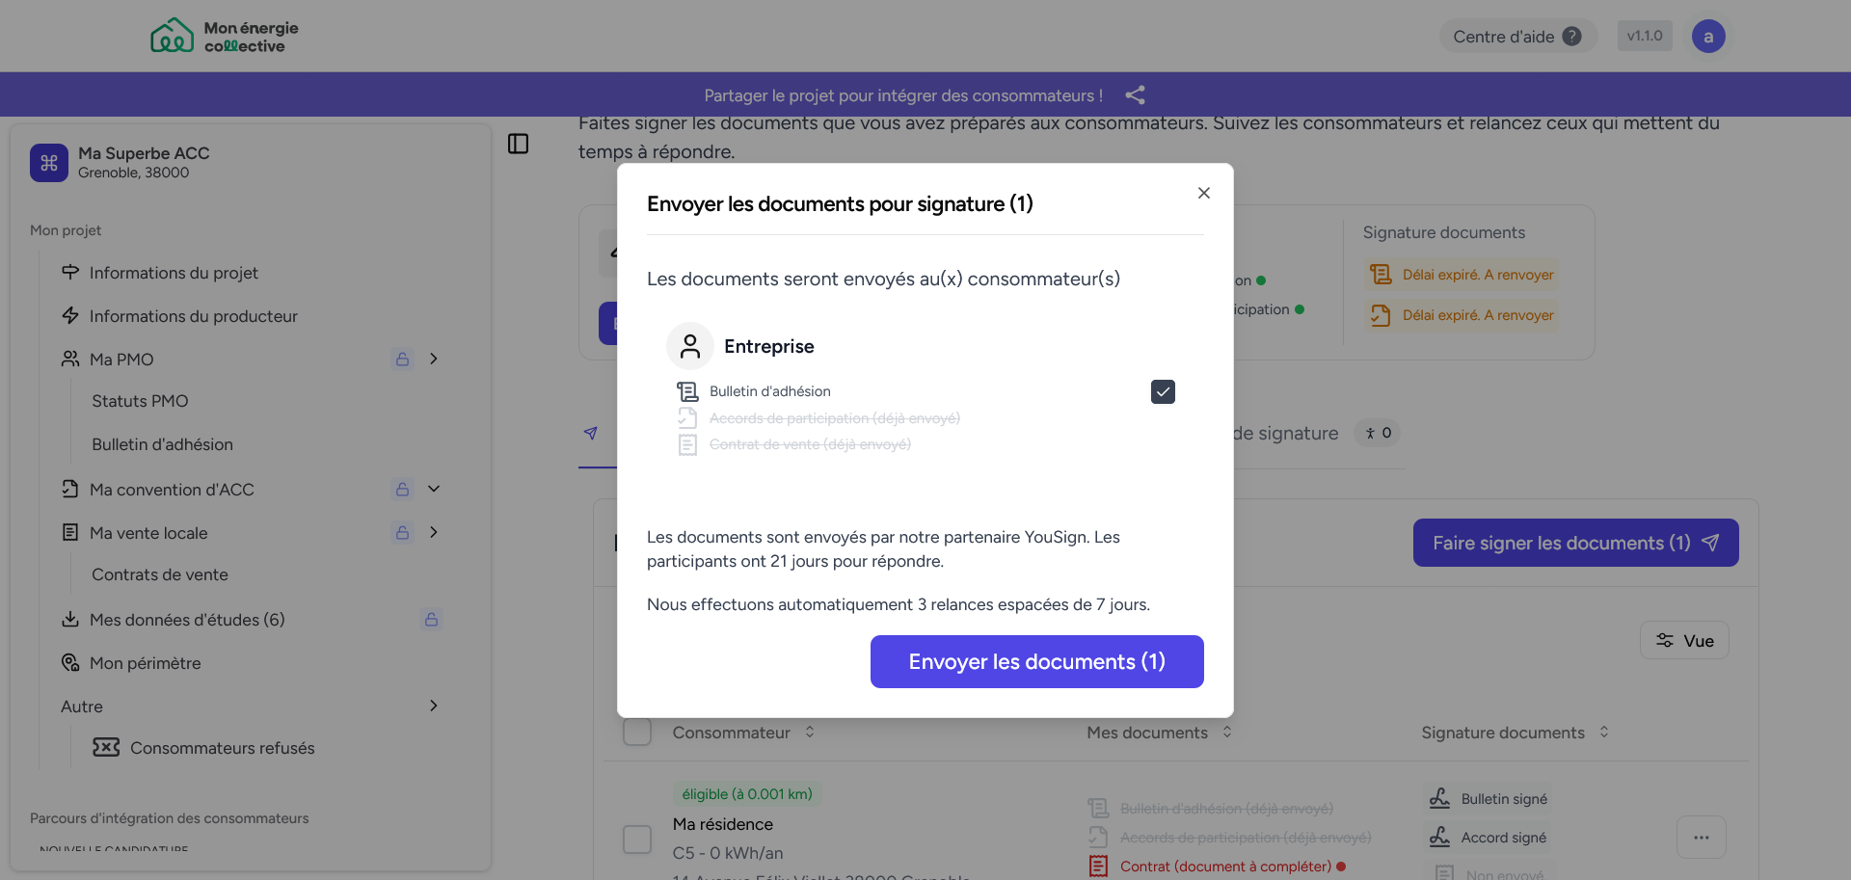Open the Vue display options dropdown
Image resolution: width=1851 pixels, height=880 pixels.
[1684, 640]
